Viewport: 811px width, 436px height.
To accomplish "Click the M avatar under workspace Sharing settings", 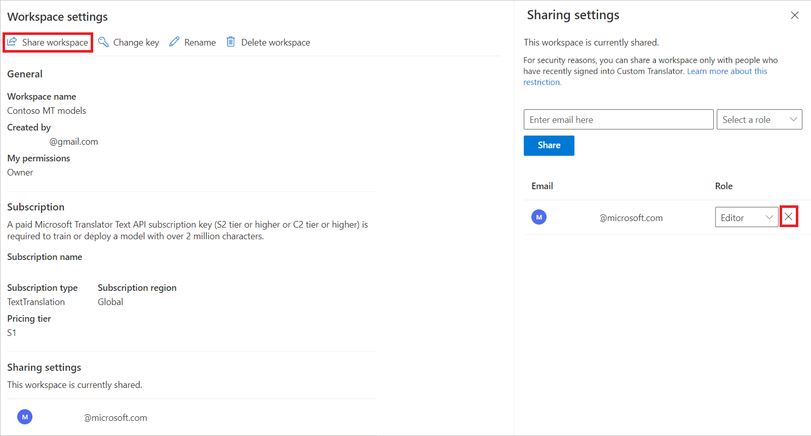I will (25, 417).
